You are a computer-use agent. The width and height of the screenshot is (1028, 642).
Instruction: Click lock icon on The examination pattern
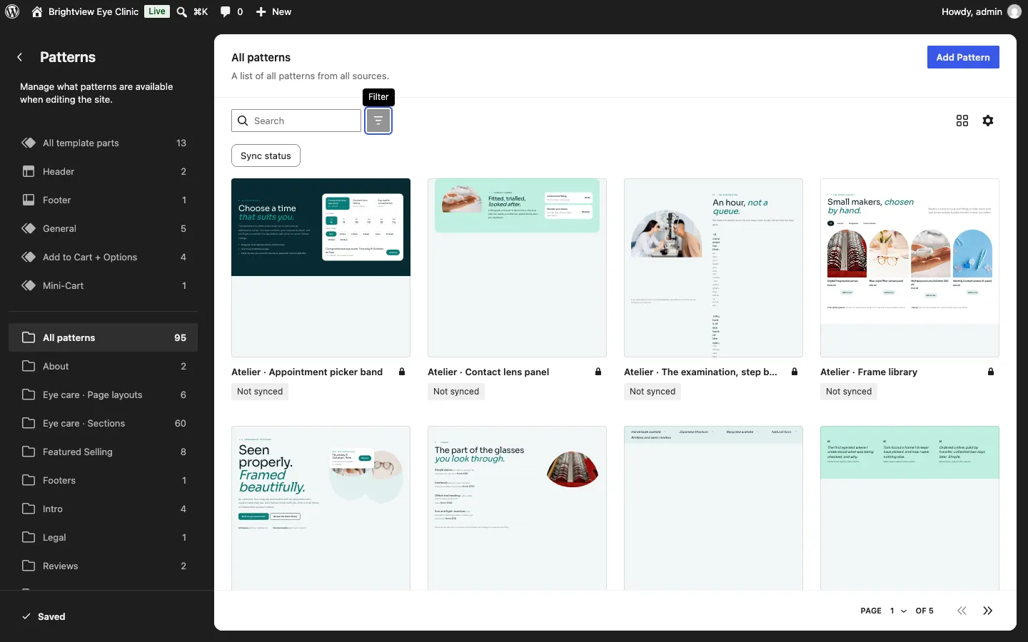795,372
